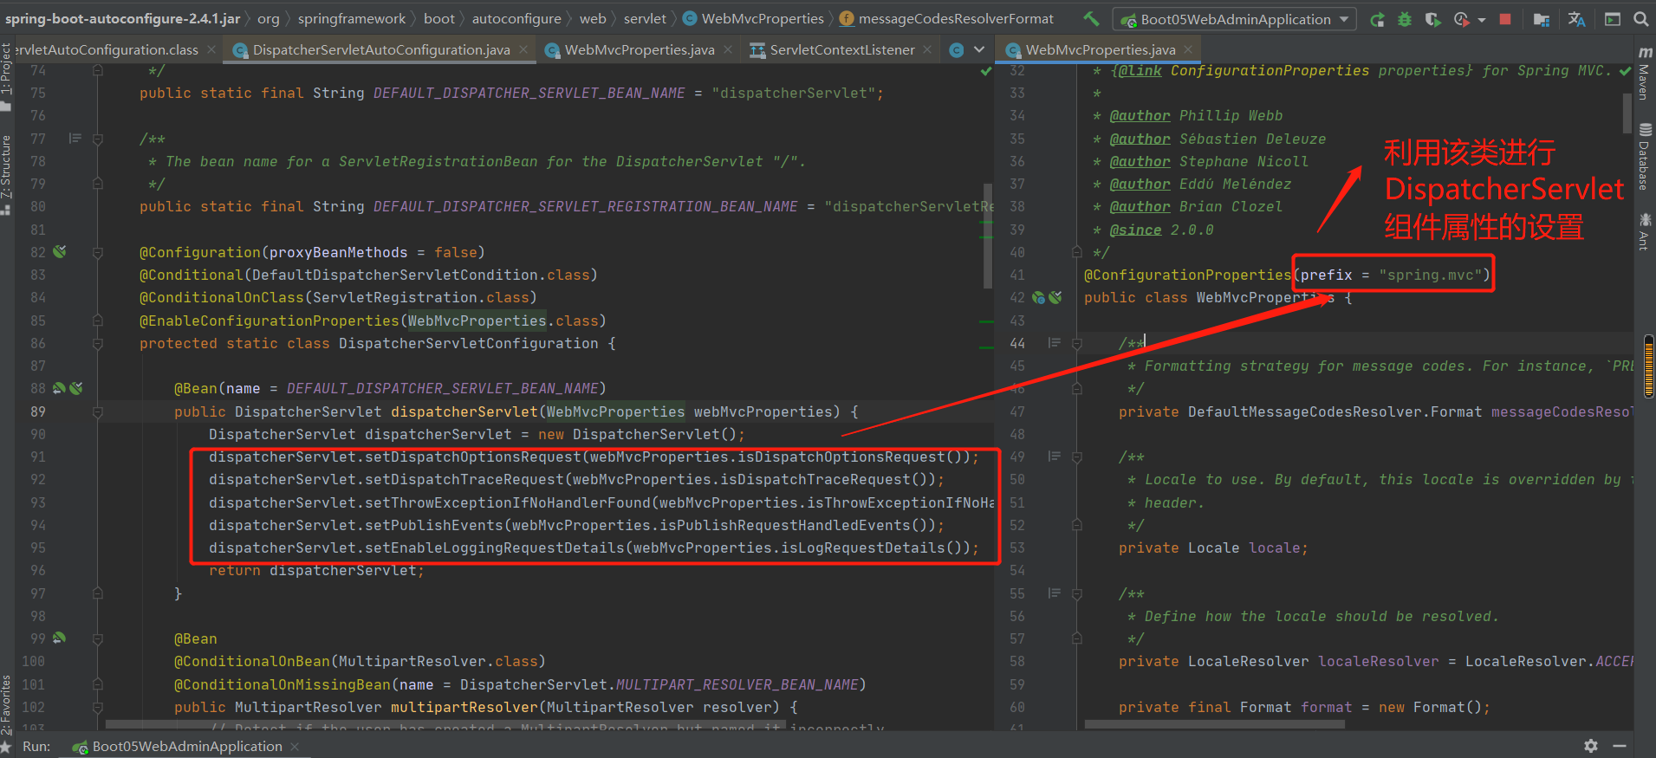Click the second Spring gutter icon on line 88
The height and width of the screenshot is (758, 1656).
76,388
